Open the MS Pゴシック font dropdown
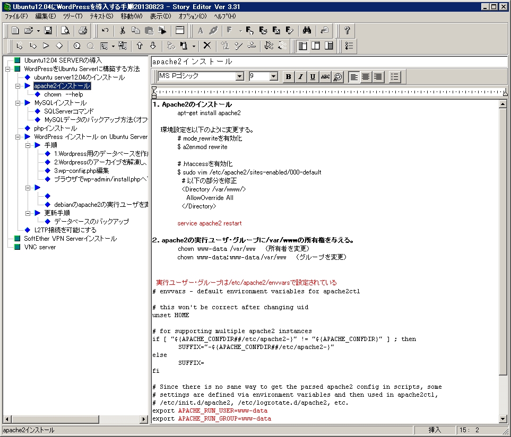Screen dimensions: 511x437 240,76
